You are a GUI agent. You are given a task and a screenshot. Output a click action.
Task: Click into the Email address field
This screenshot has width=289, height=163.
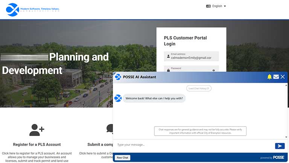coord(193,58)
